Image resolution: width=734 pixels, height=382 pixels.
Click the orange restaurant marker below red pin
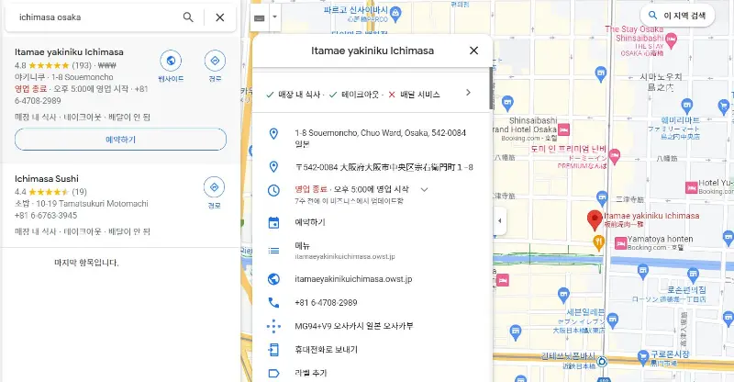598,242
